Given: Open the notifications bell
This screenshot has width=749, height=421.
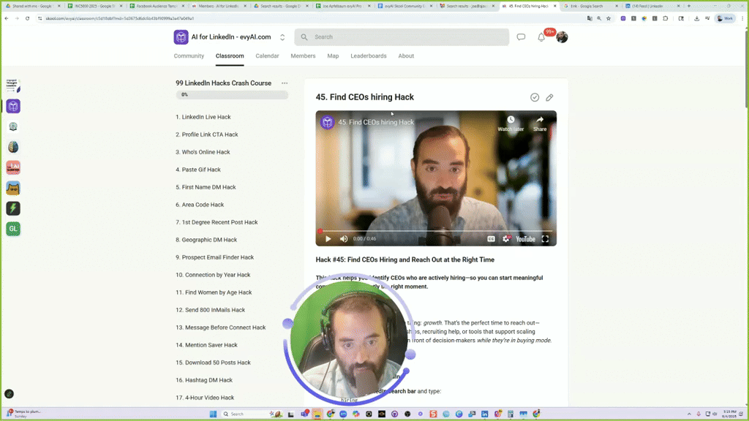Looking at the screenshot, I should tap(541, 37).
